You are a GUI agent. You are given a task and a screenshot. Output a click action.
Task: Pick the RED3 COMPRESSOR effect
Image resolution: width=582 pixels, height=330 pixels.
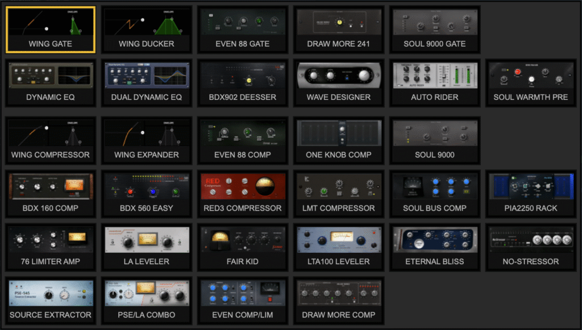(x=243, y=194)
